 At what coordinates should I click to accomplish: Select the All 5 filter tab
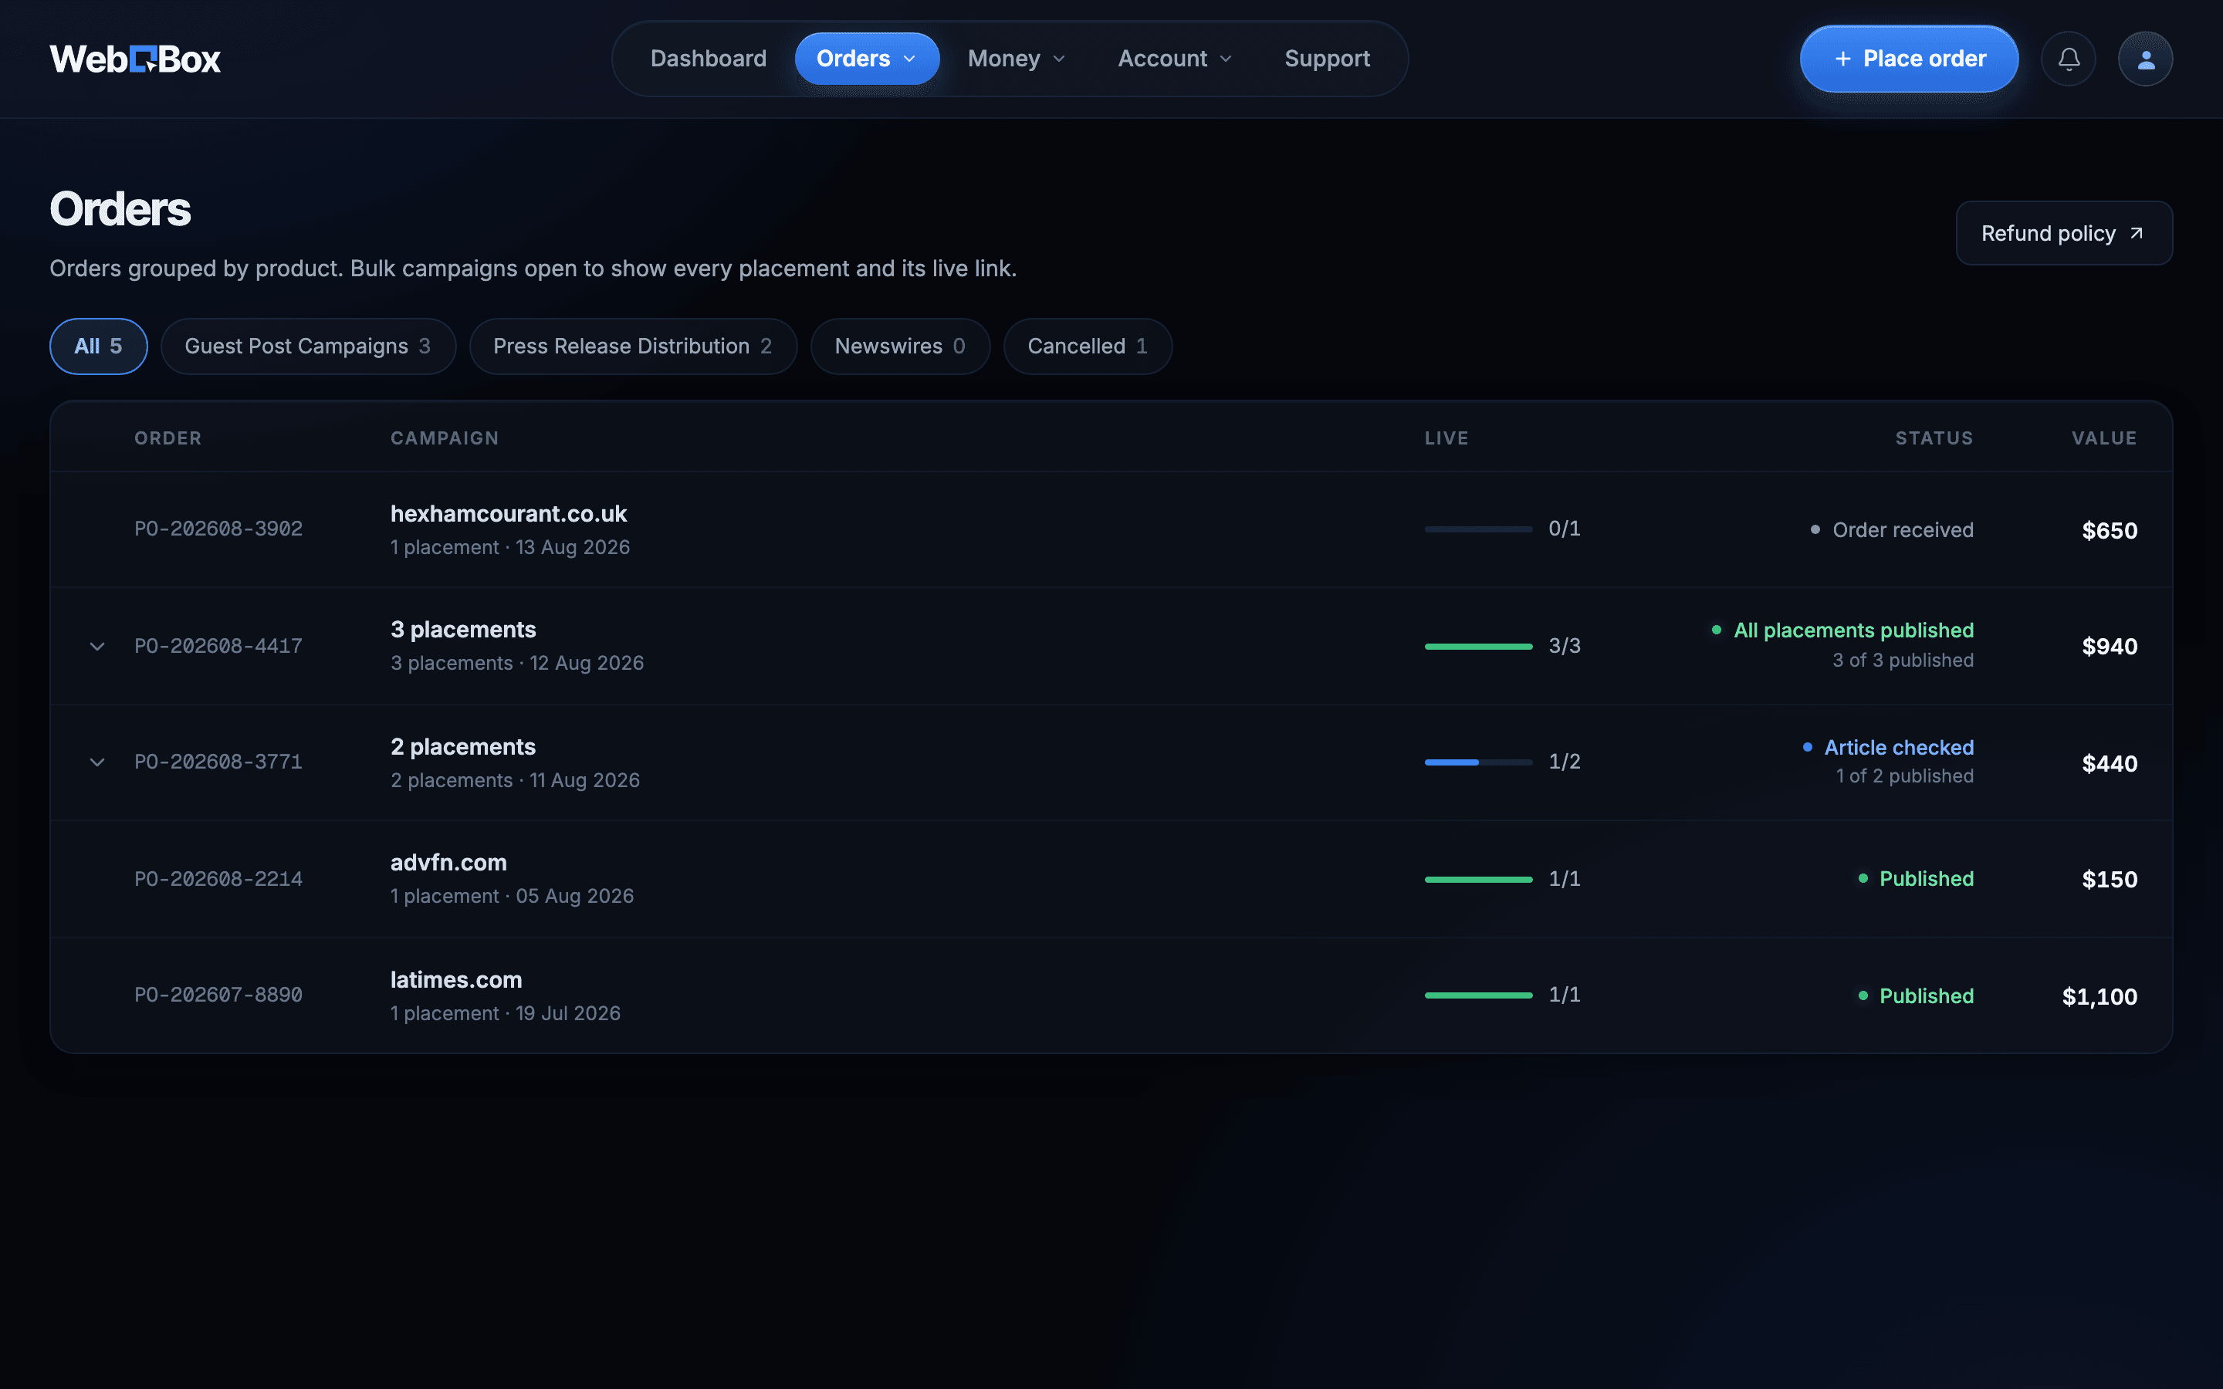pyautogui.click(x=98, y=346)
